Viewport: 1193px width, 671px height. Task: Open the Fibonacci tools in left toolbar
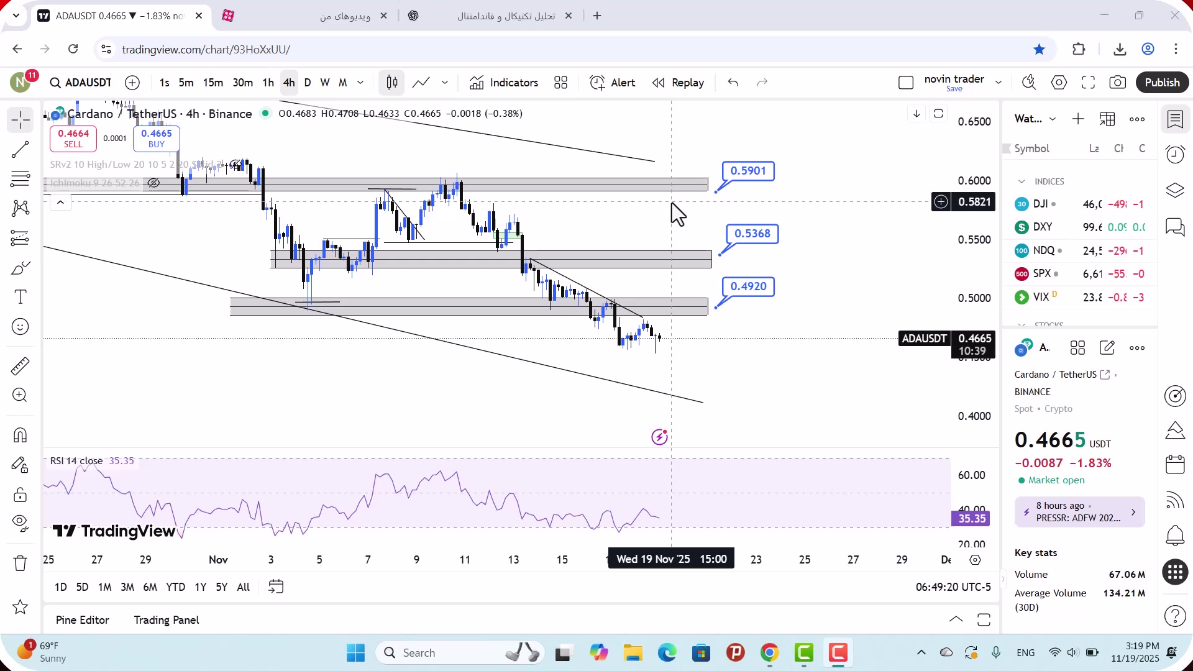click(20, 179)
